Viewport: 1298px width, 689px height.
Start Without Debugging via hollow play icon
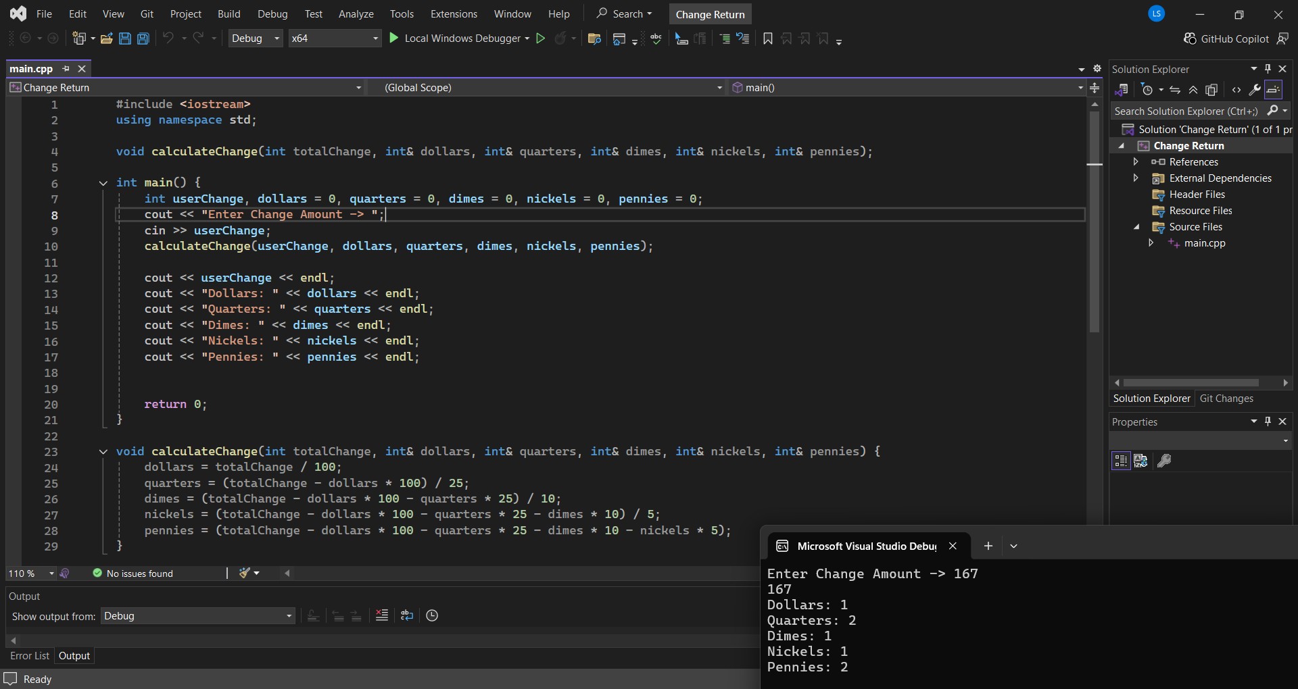[x=541, y=39]
